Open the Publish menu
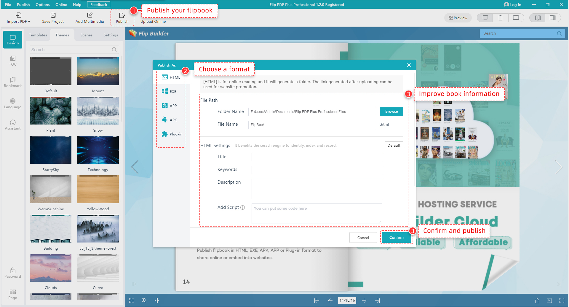Viewport: 569px width, 307px height. tap(23, 4)
